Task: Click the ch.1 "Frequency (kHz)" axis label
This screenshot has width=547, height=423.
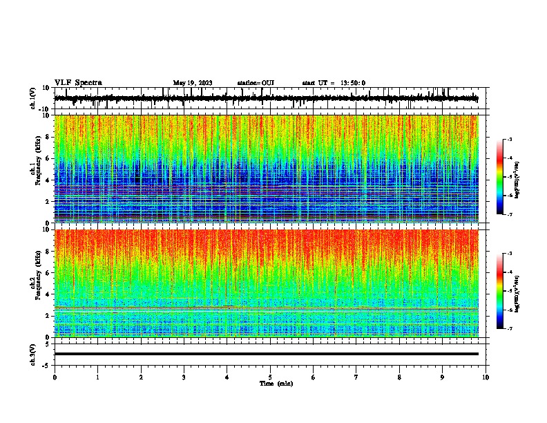Action: pyautogui.click(x=38, y=160)
